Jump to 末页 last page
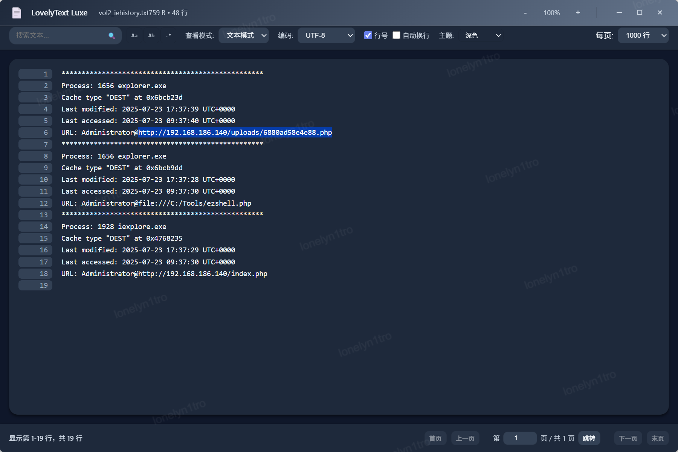This screenshot has height=452, width=678. point(658,438)
